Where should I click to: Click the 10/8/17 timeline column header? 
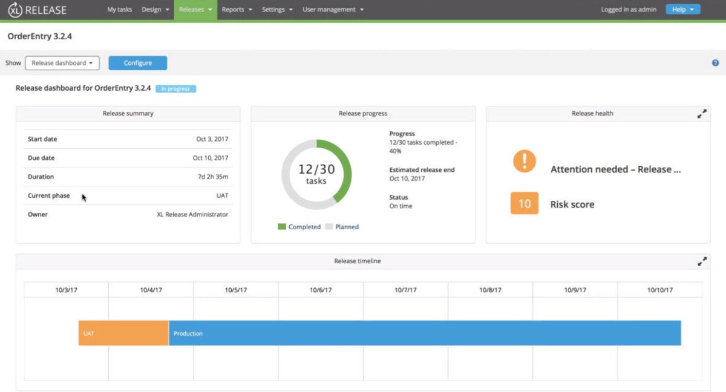[491, 290]
